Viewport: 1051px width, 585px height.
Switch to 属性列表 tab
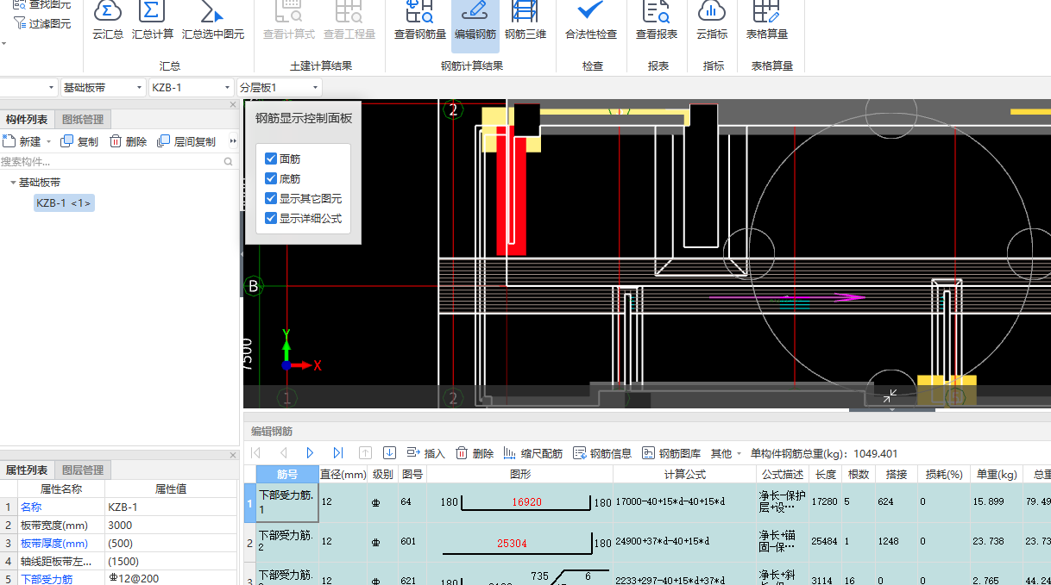(x=27, y=470)
